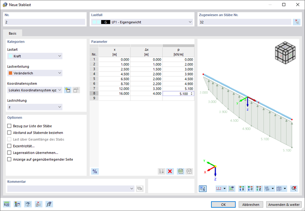Viewport: 305px width, 211px height.
Task: Open the Koordinatensystem dropdown
Action: 35,90
